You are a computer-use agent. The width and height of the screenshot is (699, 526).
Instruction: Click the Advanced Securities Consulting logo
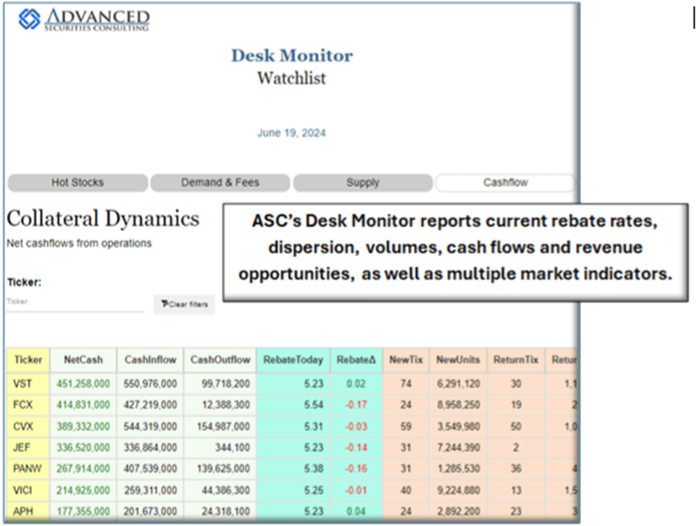[x=83, y=19]
